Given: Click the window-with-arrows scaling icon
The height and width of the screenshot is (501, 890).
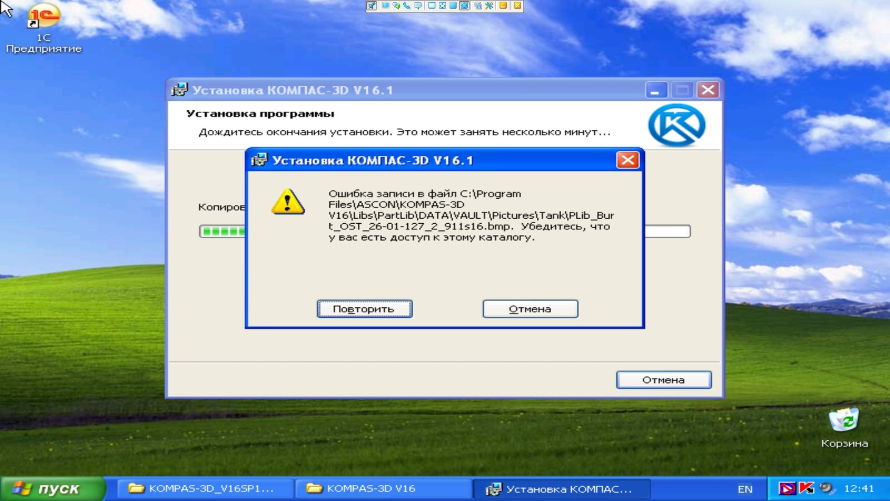Looking at the screenshot, I should pyautogui.click(x=442, y=6).
